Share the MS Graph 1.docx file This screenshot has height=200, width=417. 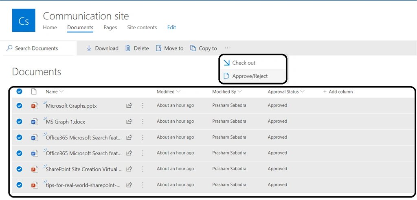click(x=129, y=122)
